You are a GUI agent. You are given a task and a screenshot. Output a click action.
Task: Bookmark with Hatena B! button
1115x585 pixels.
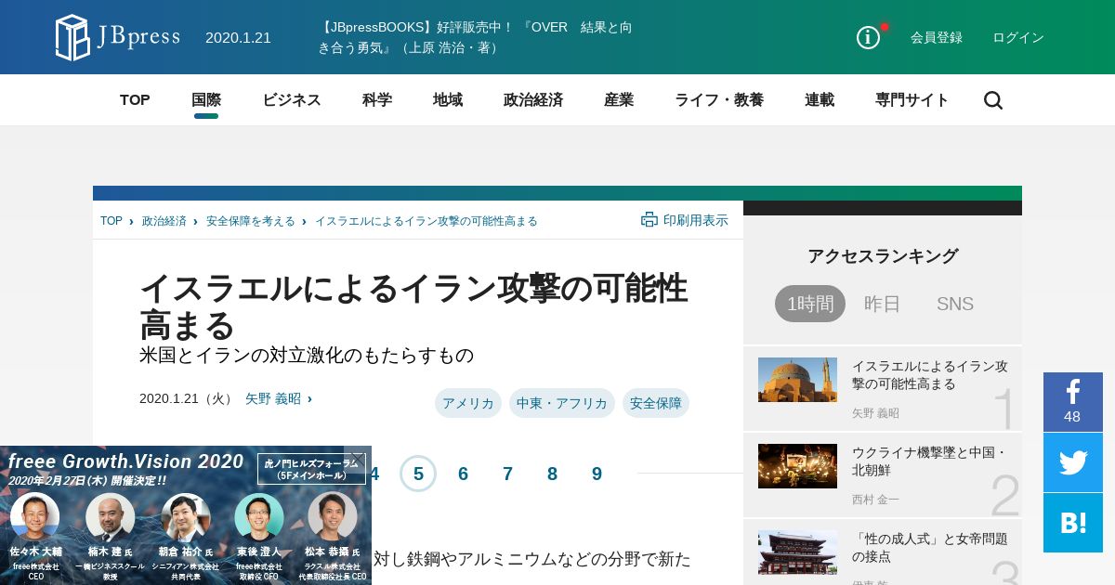pos(1073,523)
